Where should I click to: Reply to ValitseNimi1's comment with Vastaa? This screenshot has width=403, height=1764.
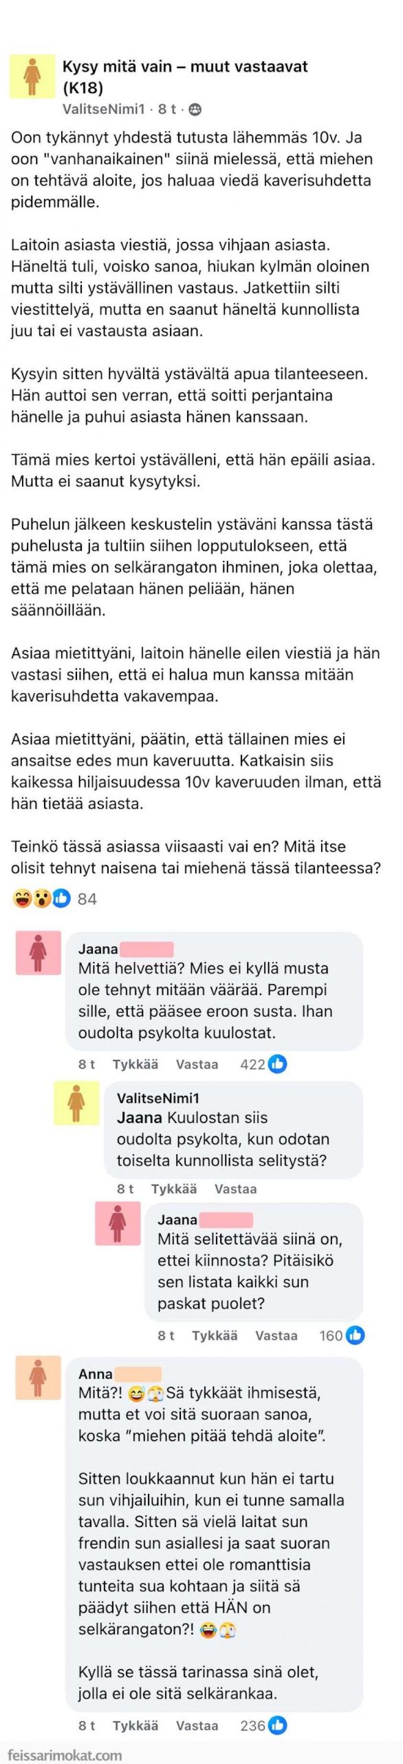(x=235, y=1189)
